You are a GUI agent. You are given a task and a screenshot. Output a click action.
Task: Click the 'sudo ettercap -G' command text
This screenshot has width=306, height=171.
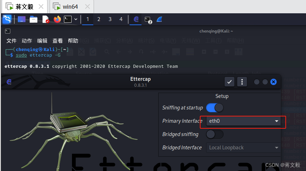point(38,55)
